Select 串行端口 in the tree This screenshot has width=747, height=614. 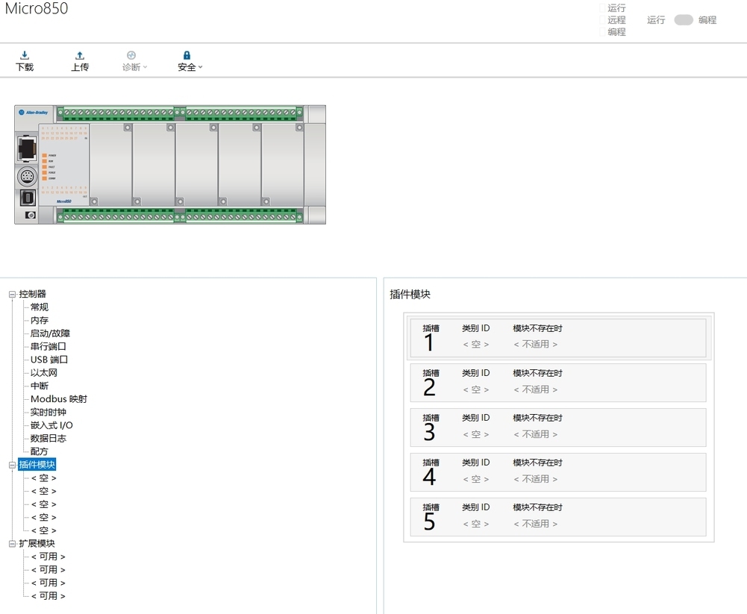pos(48,346)
